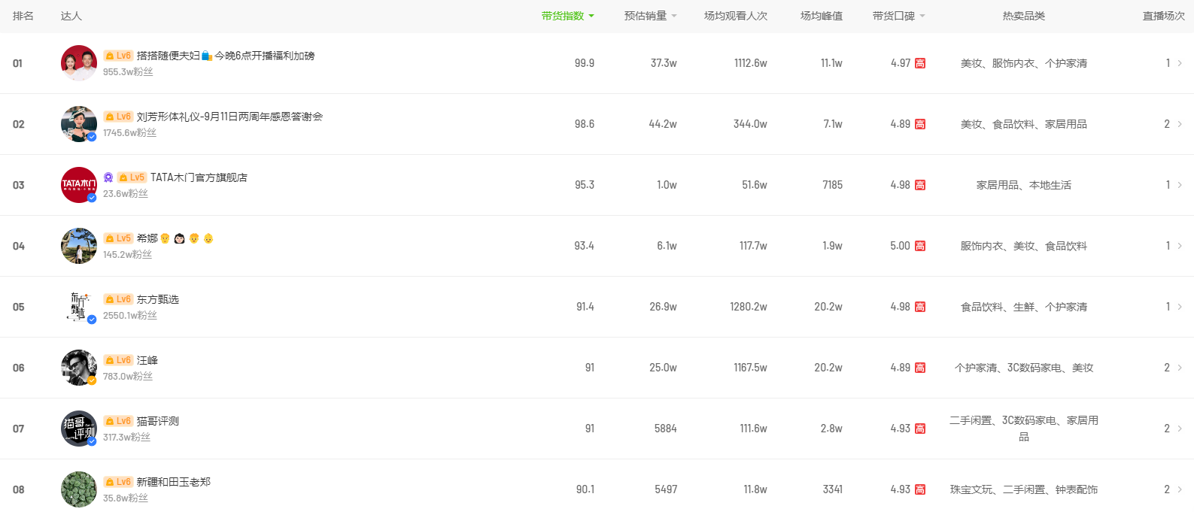This screenshot has height=512, width=1194.
Task: Expand 东方甄选 row with the right chevron
Action: point(1180,307)
